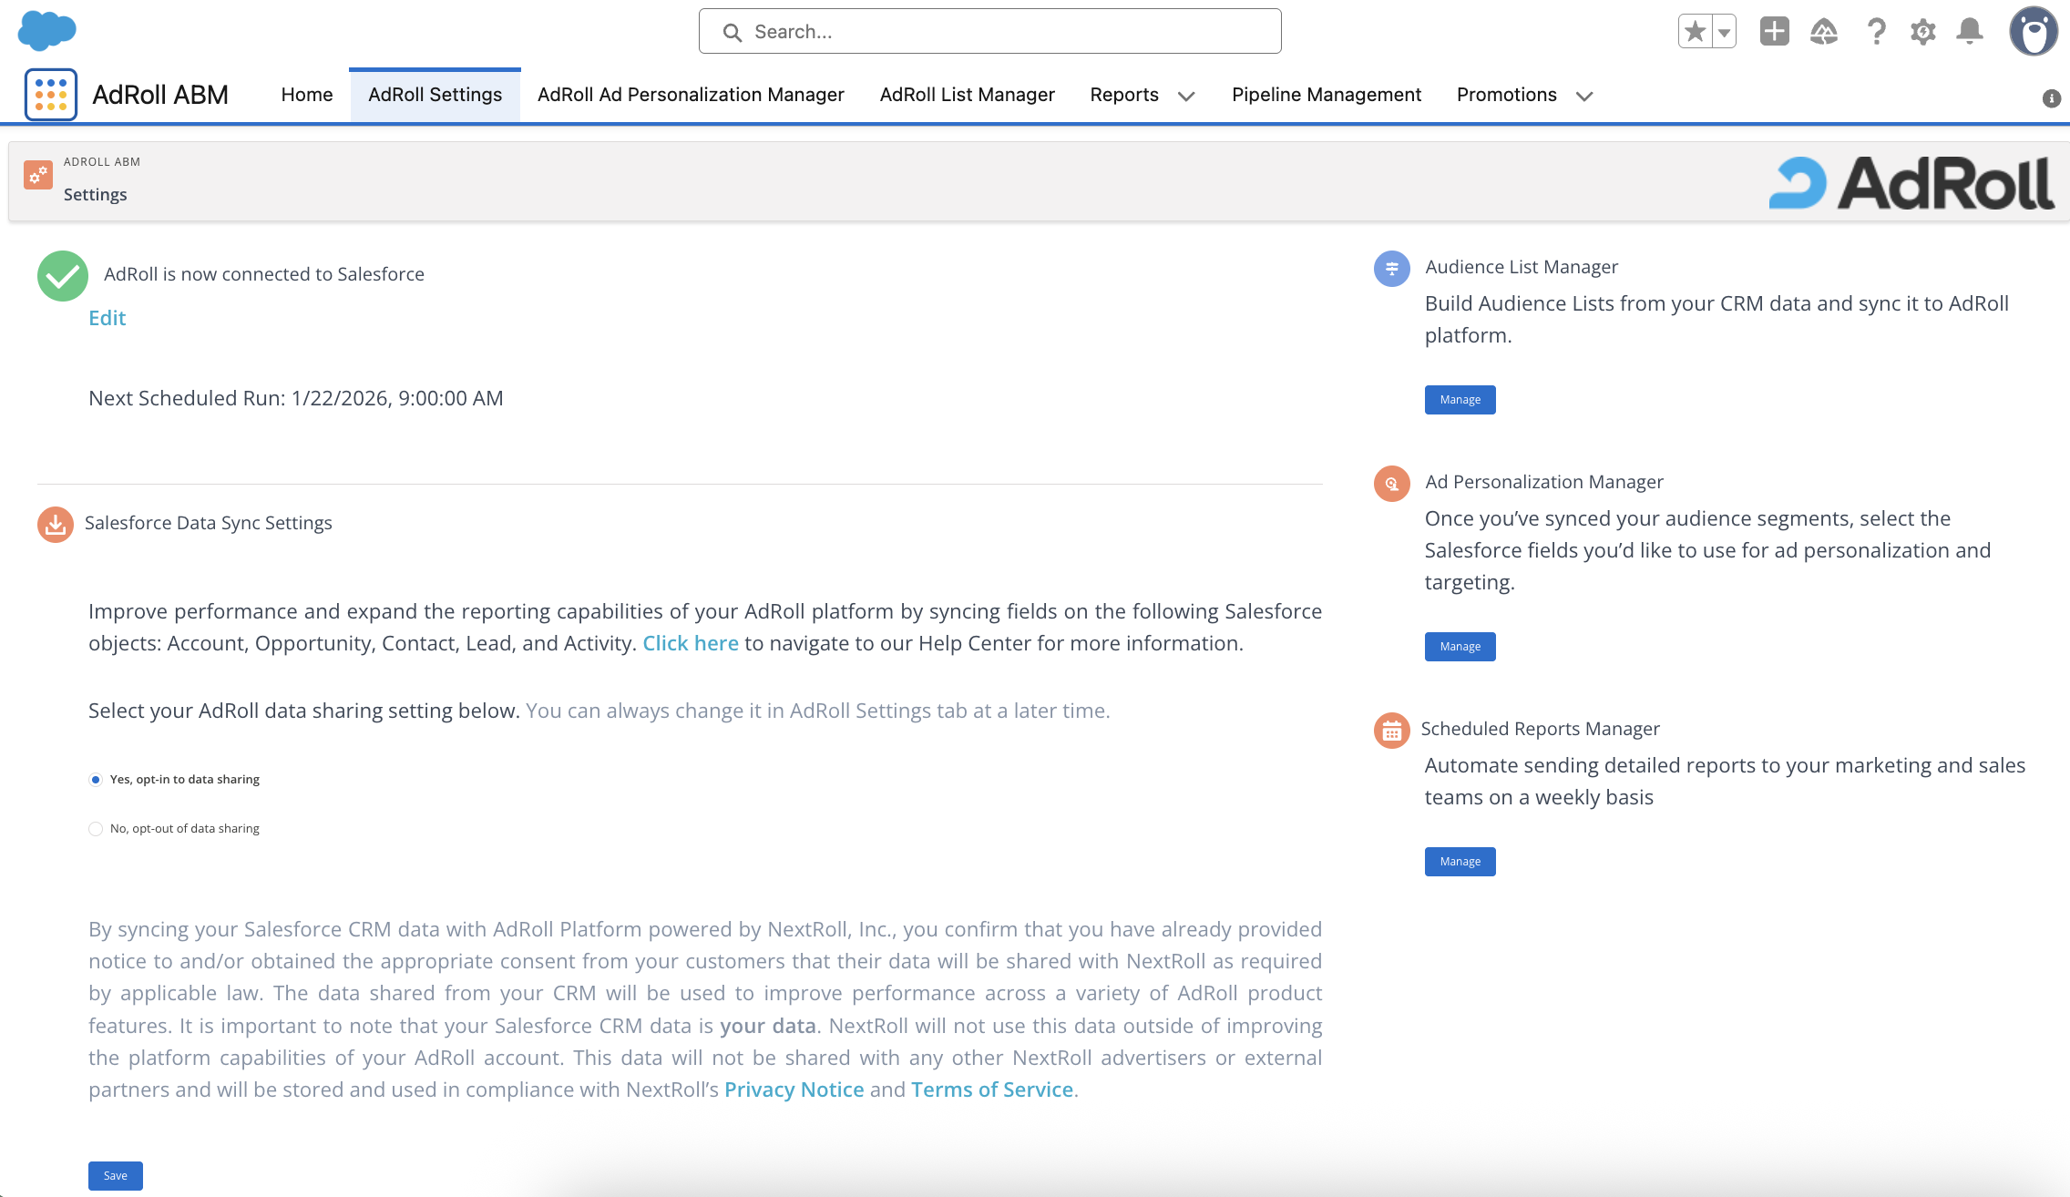Open the Setup gear icon
The width and height of the screenshot is (2070, 1197).
tap(1922, 32)
